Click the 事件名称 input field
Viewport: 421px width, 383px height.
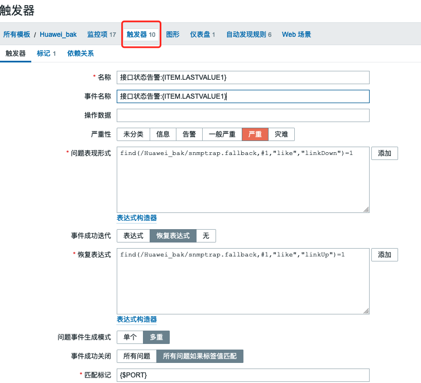[243, 96]
